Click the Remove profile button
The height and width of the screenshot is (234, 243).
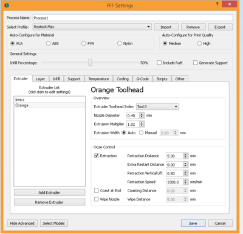193,27
